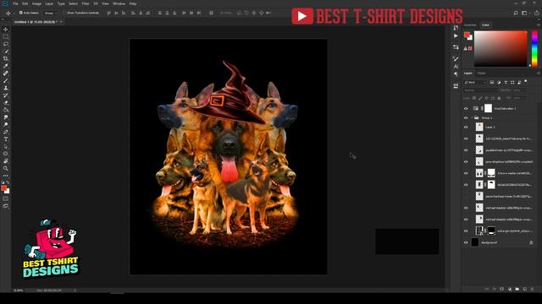Open the Actions panel play icon
The image size is (542, 304).
(x=456, y=35)
